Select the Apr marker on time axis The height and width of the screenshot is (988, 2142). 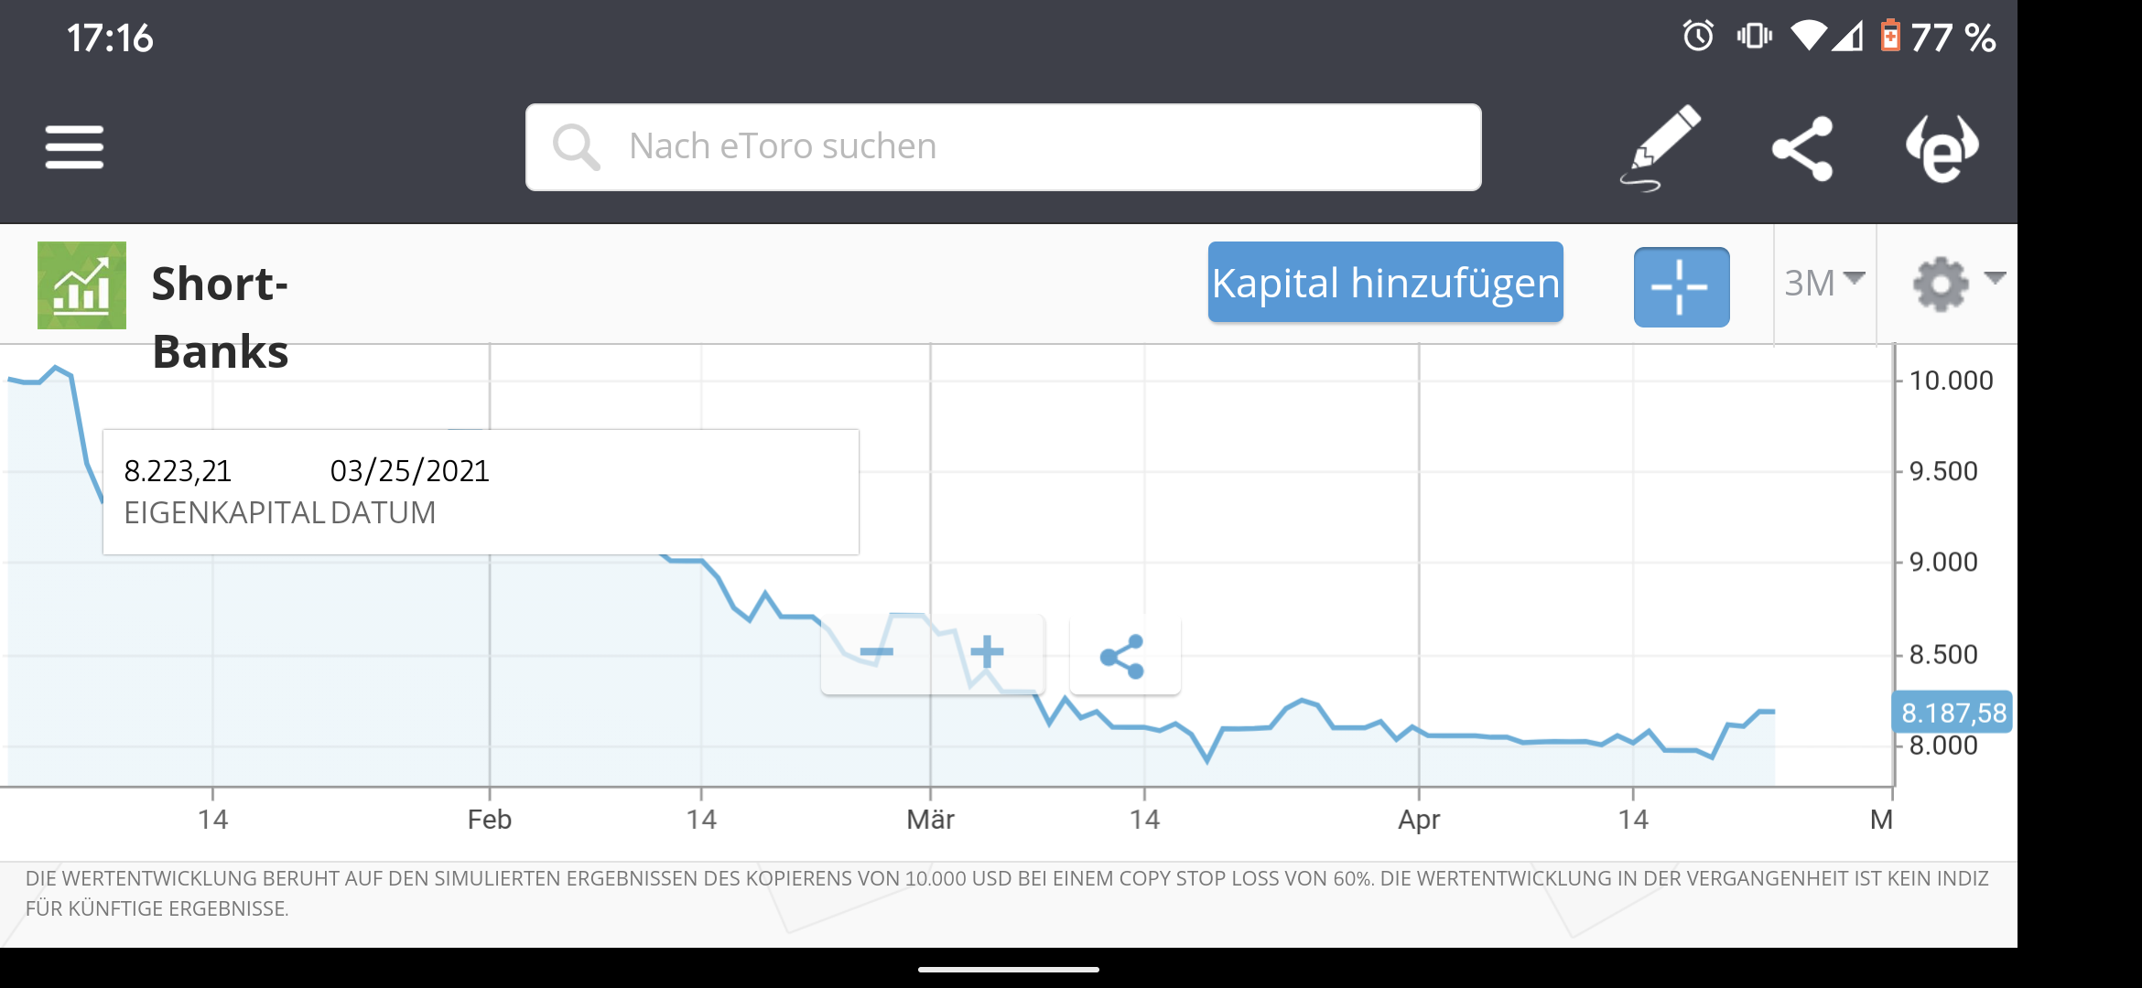tap(1418, 820)
